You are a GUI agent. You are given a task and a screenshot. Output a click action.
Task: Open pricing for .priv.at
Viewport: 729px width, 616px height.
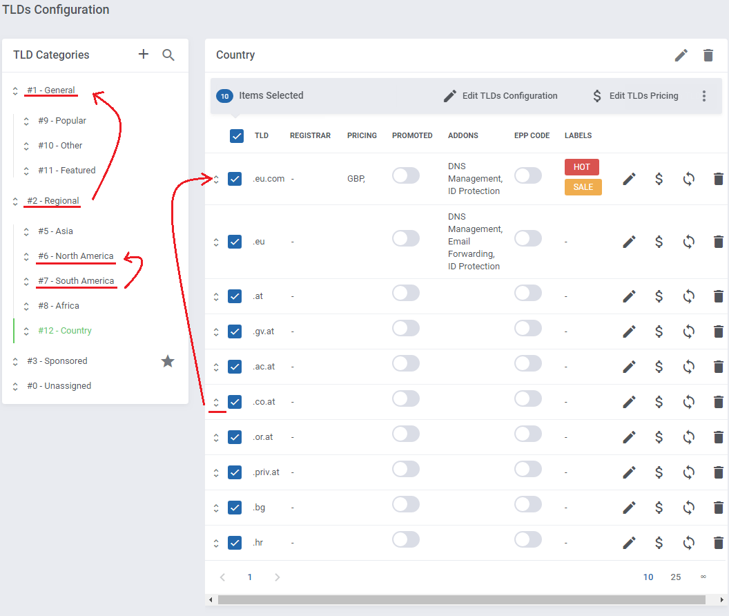(x=659, y=472)
